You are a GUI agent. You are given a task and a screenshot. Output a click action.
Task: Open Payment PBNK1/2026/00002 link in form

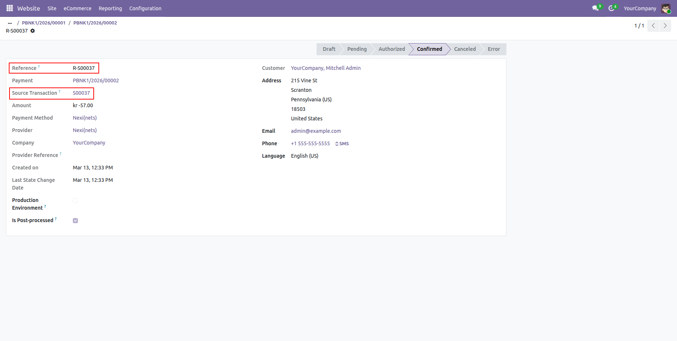click(x=96, y=80)
